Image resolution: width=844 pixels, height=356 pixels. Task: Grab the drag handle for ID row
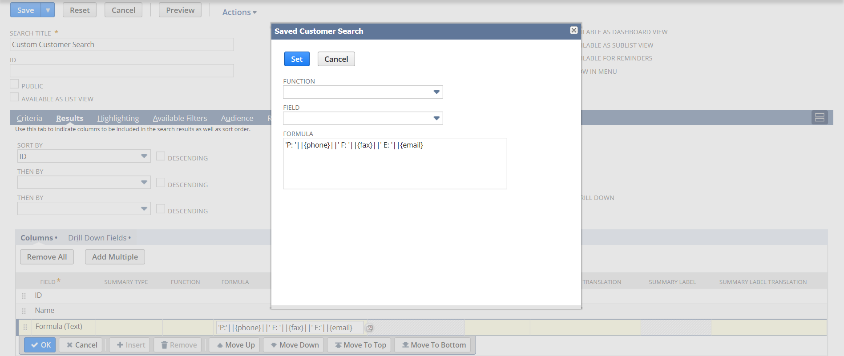click(24, 296)
